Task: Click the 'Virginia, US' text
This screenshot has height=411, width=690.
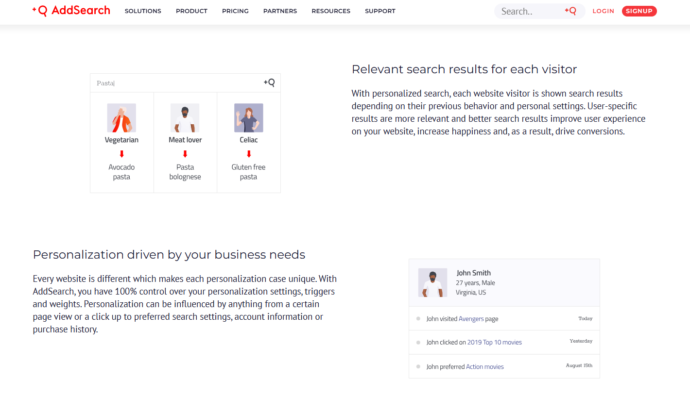Action: click(471, 293)
